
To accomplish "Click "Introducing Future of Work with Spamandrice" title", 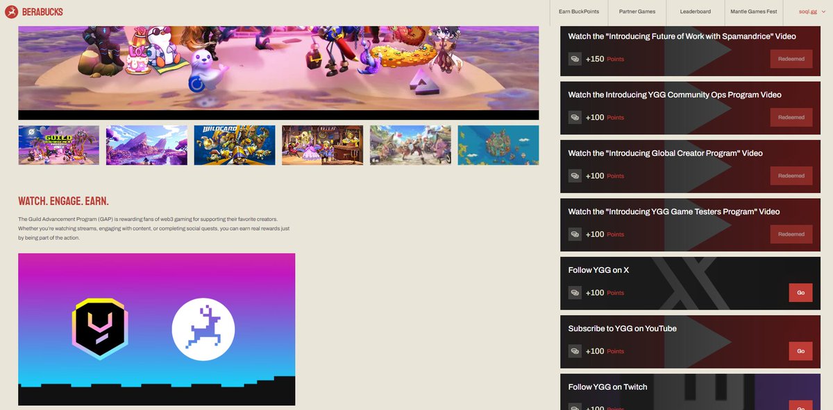I will click(682, 36).
